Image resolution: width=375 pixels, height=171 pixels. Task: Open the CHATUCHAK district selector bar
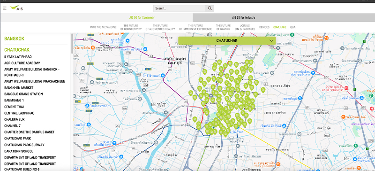coord(227,40)
